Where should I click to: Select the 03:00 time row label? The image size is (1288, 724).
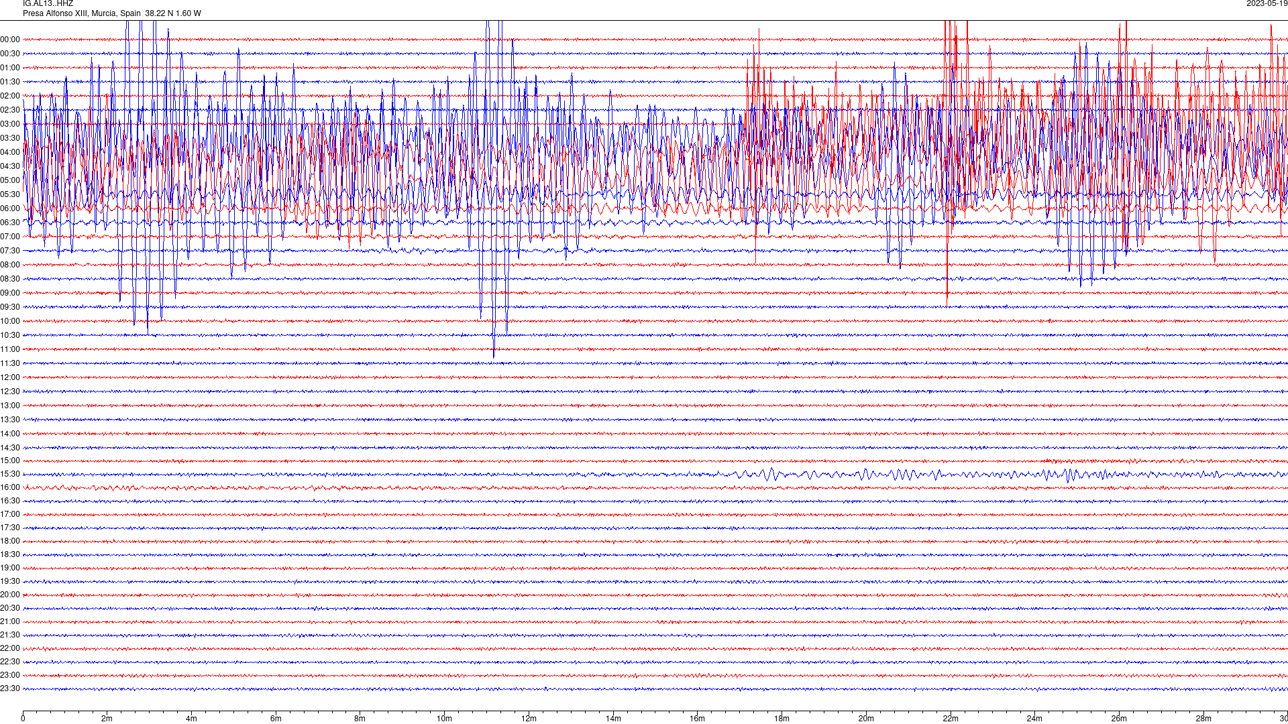coord(10,124)
